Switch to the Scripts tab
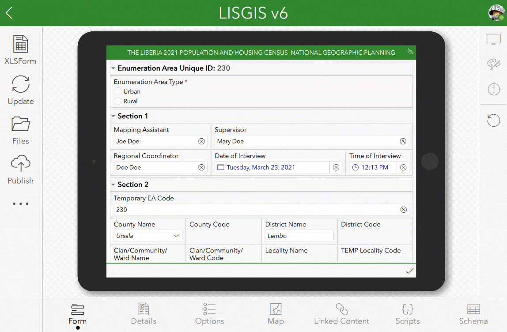Screen dimensions: 507x332 (407, 314)
